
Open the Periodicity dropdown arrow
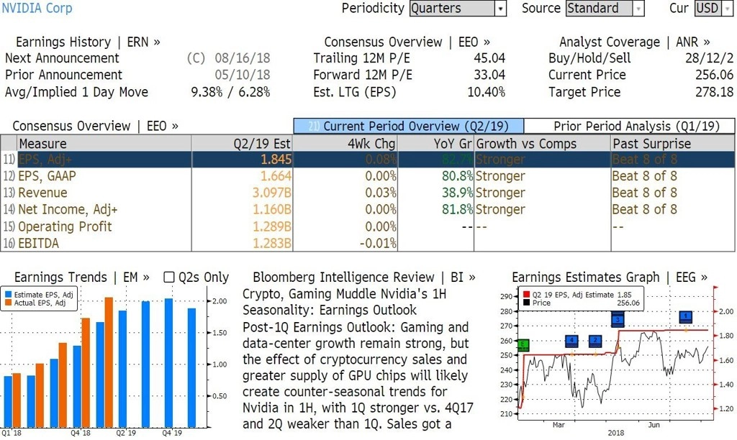point(500,9)
